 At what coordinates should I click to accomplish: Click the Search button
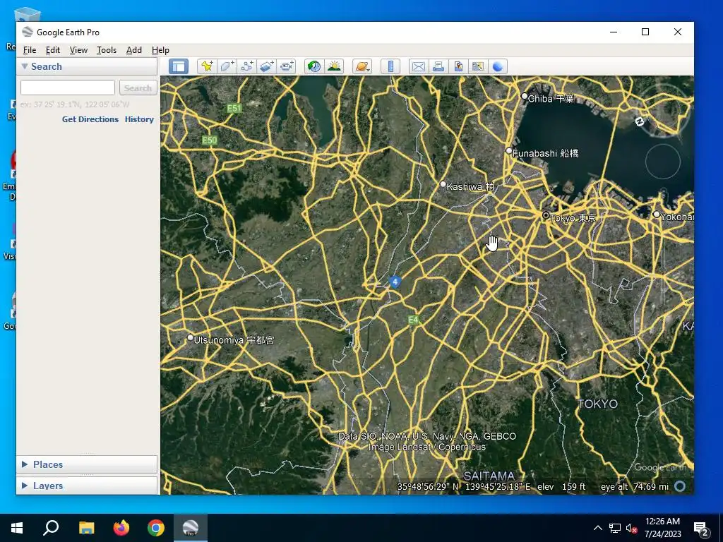point(138,88)
